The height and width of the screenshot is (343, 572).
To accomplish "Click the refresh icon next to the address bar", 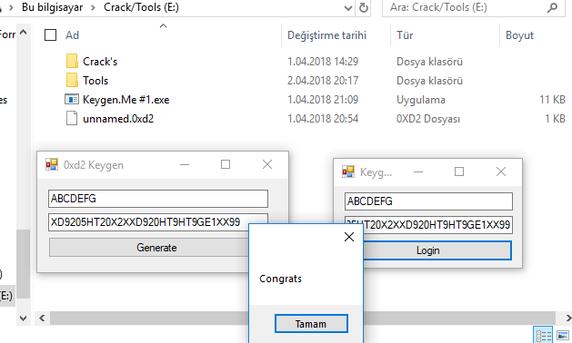I will tap(364, 7).
